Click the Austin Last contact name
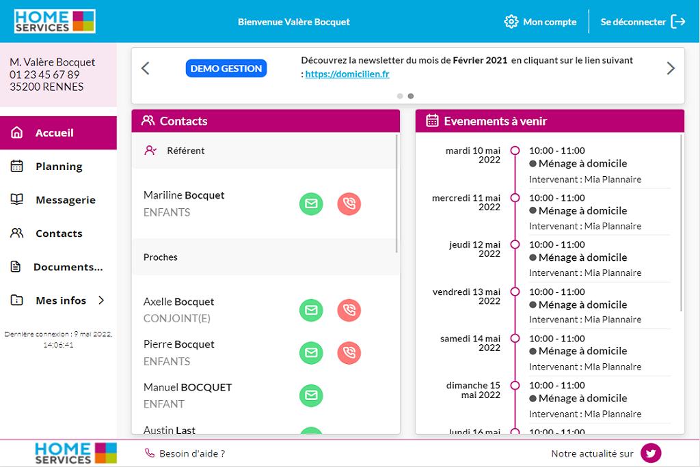 click(x=170, y=430)
